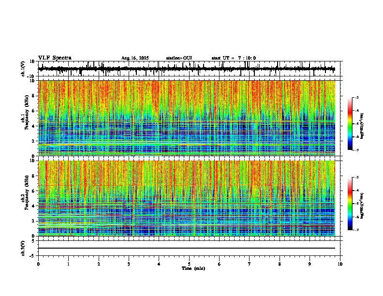Click the ch.1 spectrogram color bar
The height and width of the screenshot is (296, 383).
pos(350,124)
